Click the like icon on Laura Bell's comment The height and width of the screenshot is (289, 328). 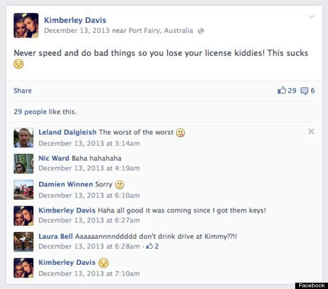[x=150, y=246]
